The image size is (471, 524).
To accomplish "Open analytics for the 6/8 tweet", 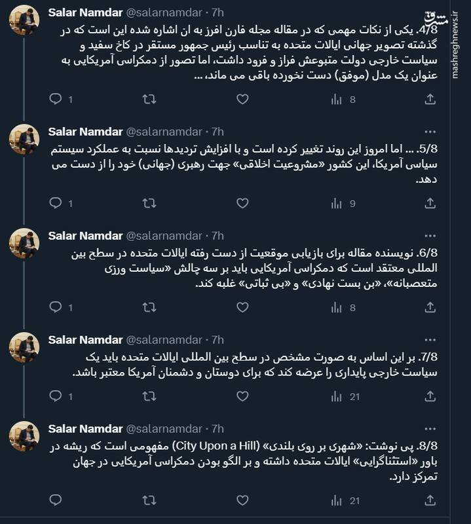I will pos(337,306).
